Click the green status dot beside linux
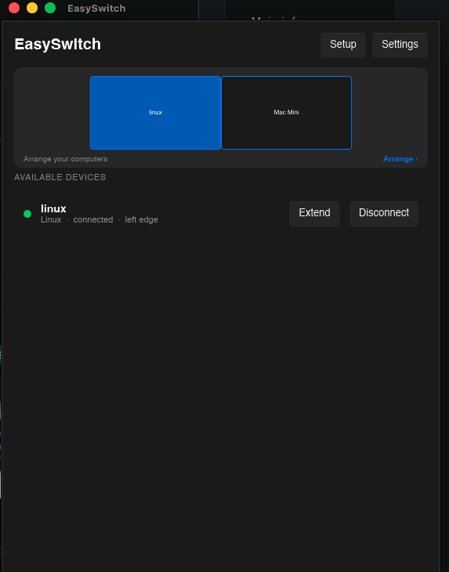The height and width of the screenshot is (572, 449). [27, 214]
